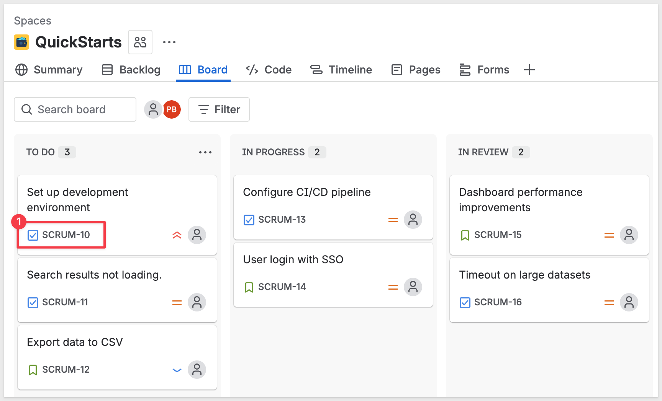Click medium priority icon on SCRUM-16

click(609, 302)
